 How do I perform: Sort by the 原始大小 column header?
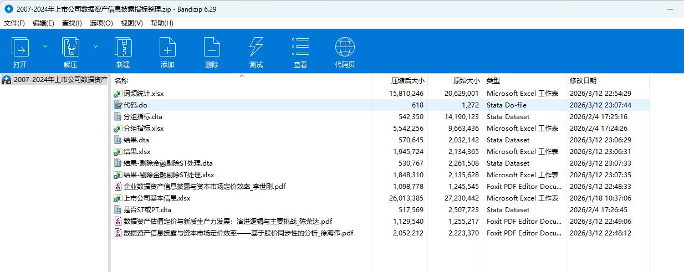(x=466, y=81)
